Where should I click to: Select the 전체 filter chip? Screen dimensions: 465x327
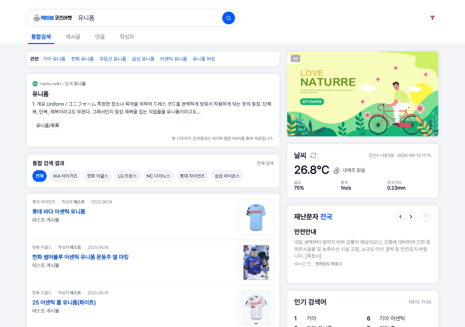pos(40,176)
